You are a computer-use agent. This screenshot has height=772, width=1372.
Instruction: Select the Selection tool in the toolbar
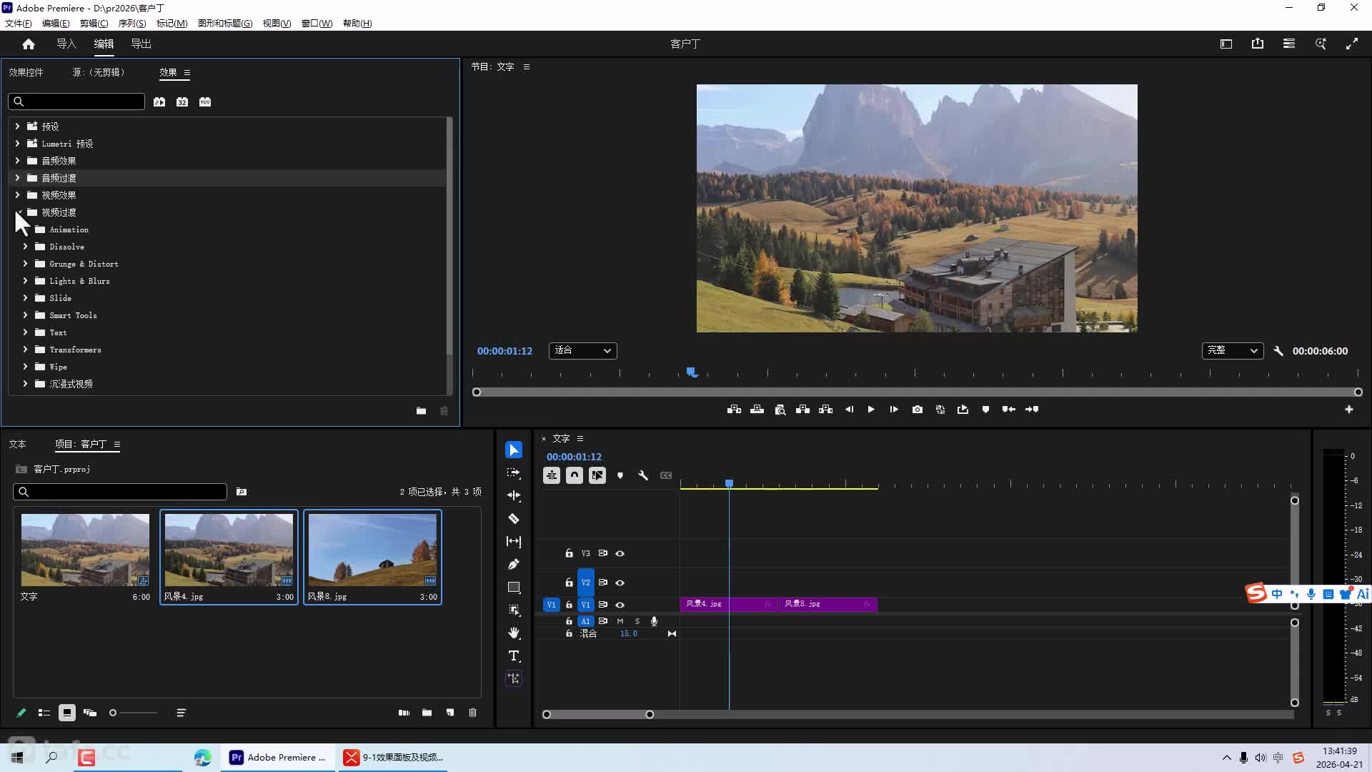coord(514,450)
